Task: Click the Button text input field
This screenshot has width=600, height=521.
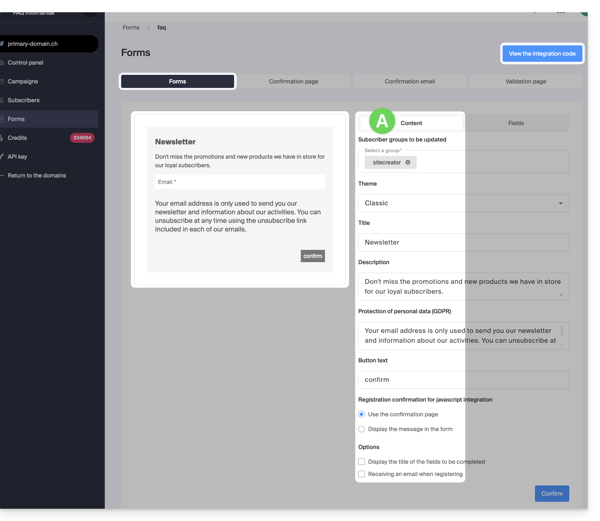Action: (x=463, y=380)
